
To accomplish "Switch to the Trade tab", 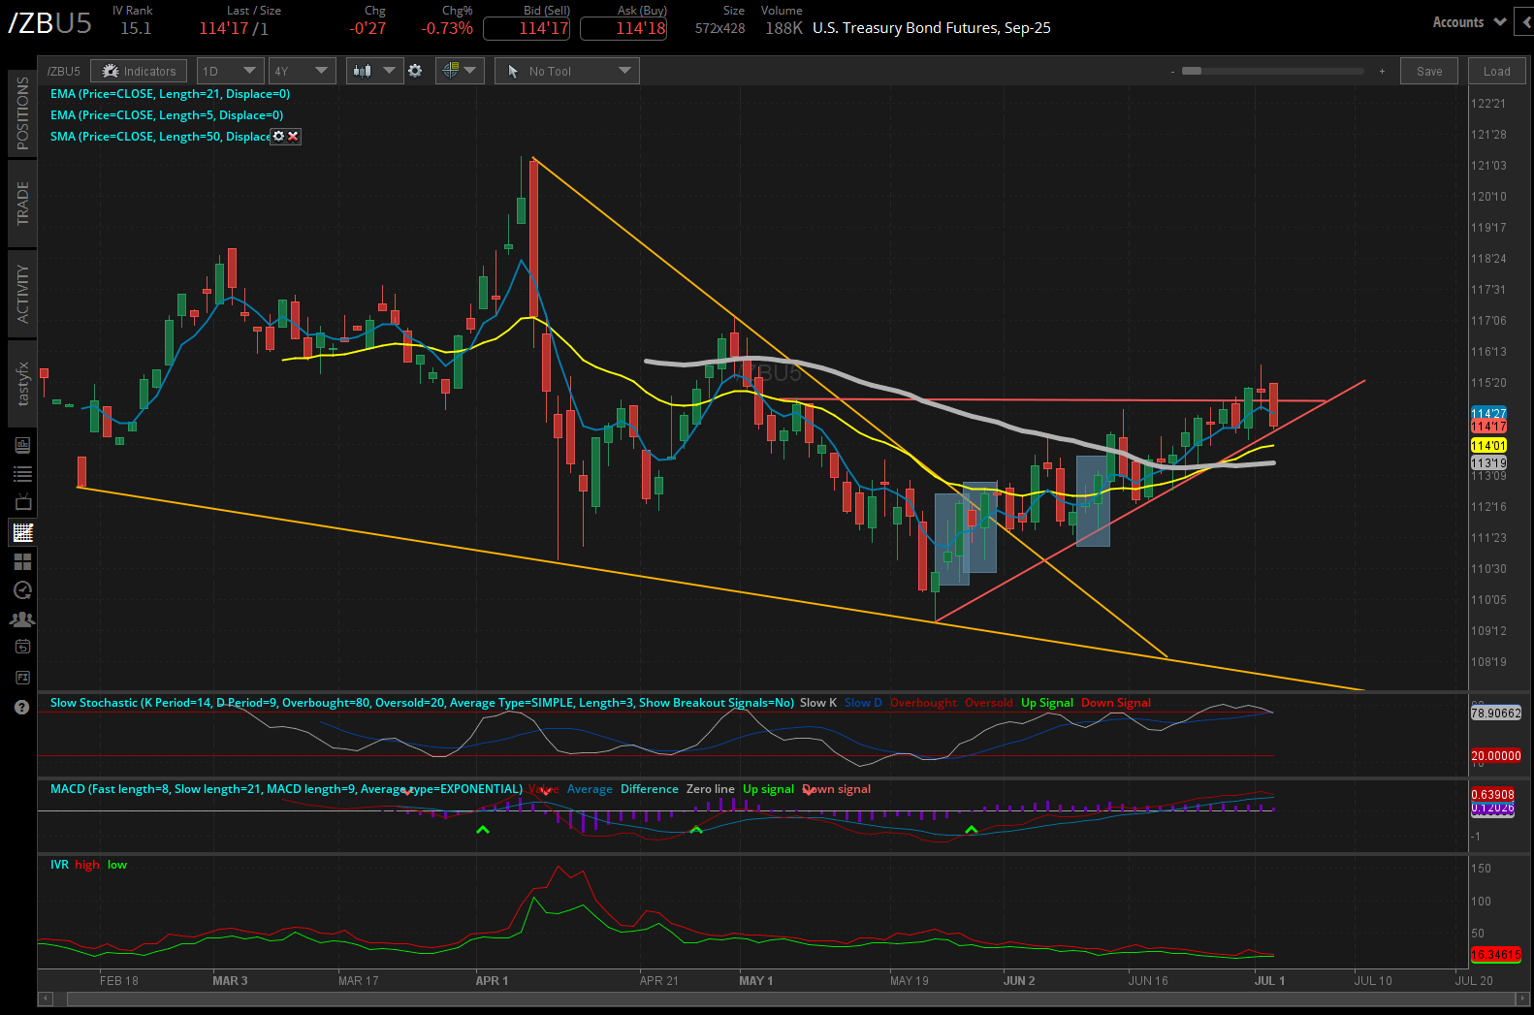I will pyautogui.click(x=22, y=204).
